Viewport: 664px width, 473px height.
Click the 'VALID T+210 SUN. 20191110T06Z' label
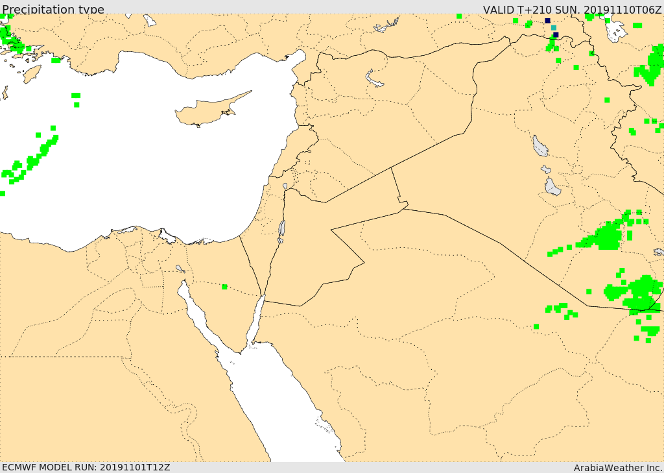click(572, 9)
